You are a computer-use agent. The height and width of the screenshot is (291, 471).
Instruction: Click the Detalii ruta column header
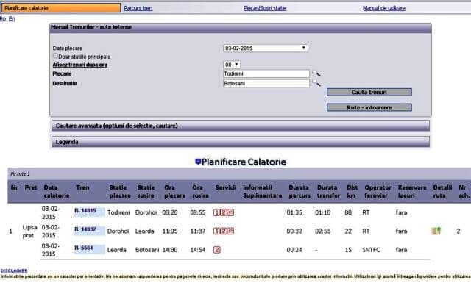[442, 191]
